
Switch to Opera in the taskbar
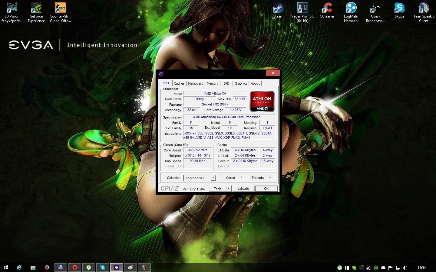74,267
